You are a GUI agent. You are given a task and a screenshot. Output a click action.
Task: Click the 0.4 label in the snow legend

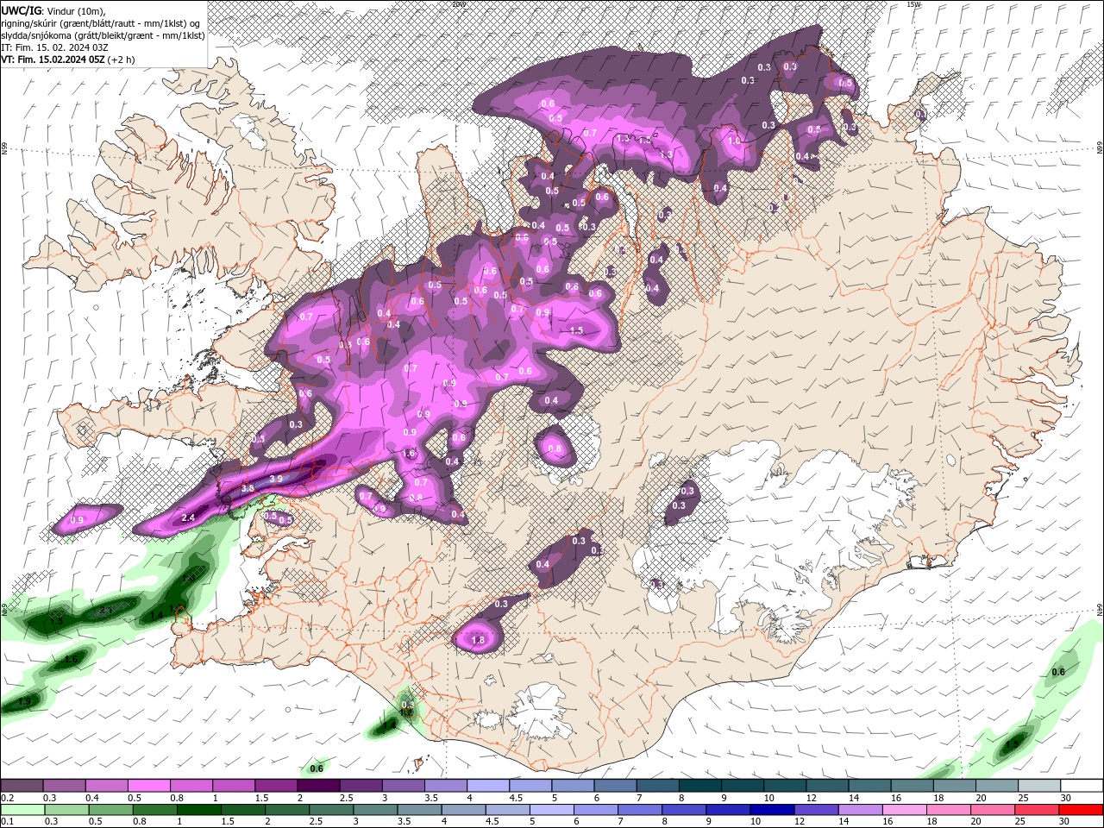[x=92, y=798]
